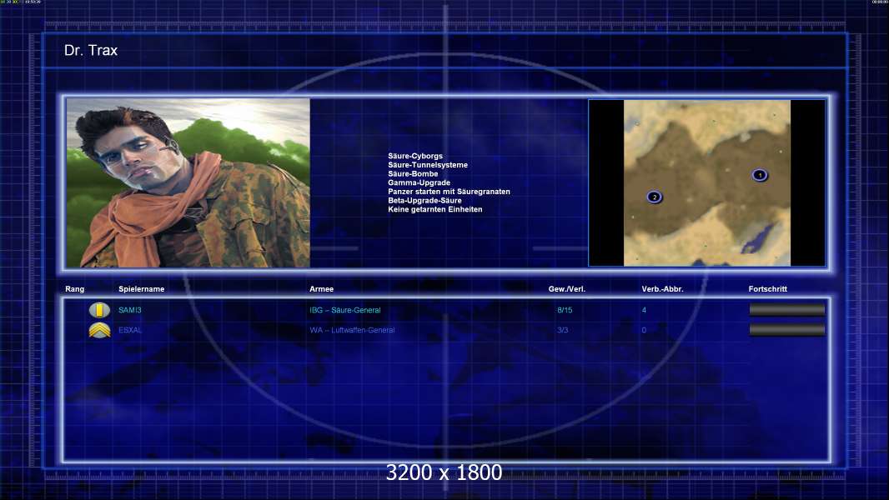The height and width of the screenshot is (500, 889).
Task: Click the Beta-Upgrade-Säure line
Action: coord(424,201)
